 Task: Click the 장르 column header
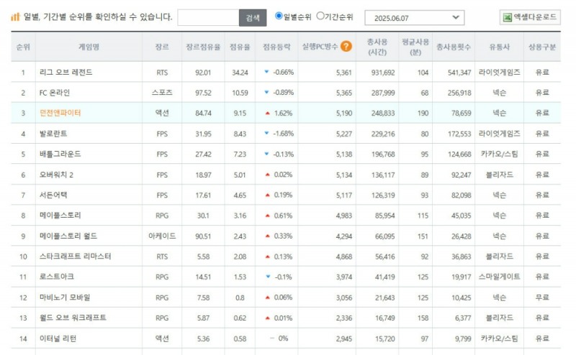tap(162, 47)
